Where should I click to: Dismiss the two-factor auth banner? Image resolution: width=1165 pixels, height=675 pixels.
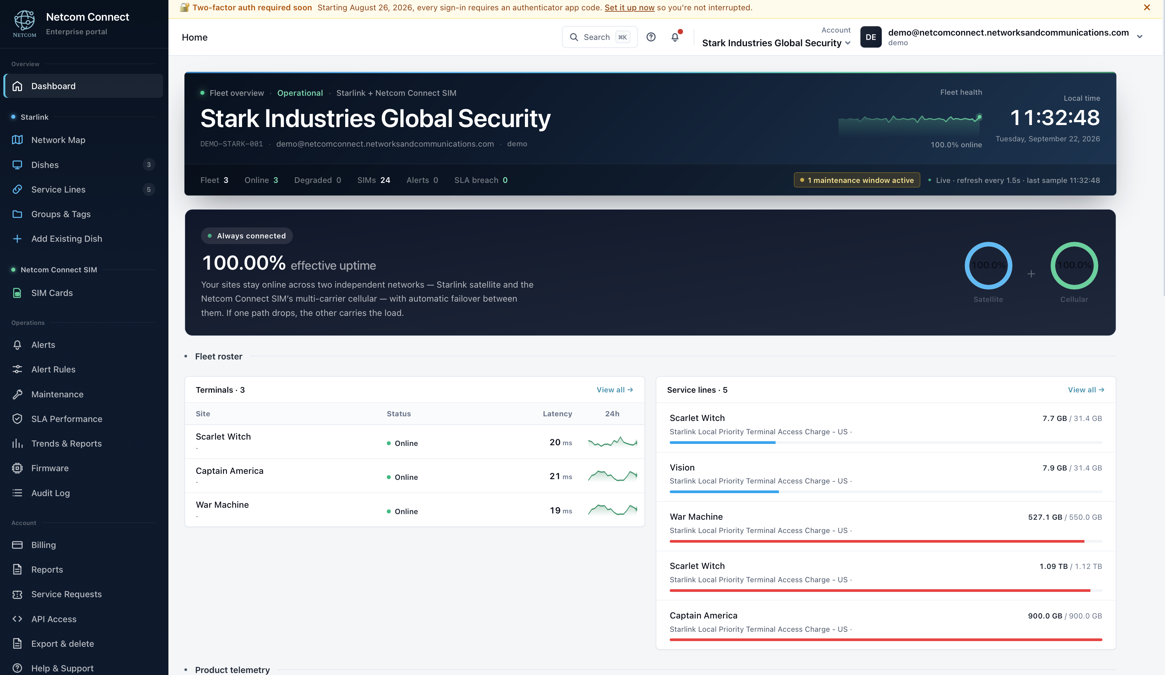1147,7
